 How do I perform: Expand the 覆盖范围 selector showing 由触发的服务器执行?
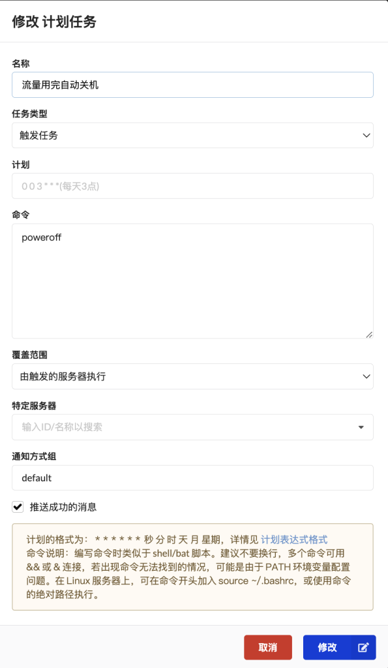(x=194, y=376)
